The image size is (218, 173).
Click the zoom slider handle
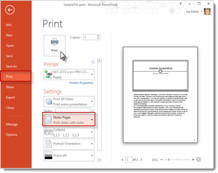(x=169, y=160)
